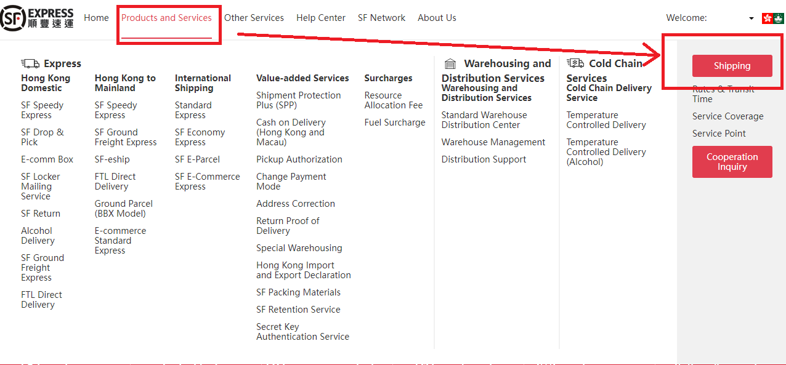
Task: Open the Service Coverage link
Action: click(x=727, y=116)
